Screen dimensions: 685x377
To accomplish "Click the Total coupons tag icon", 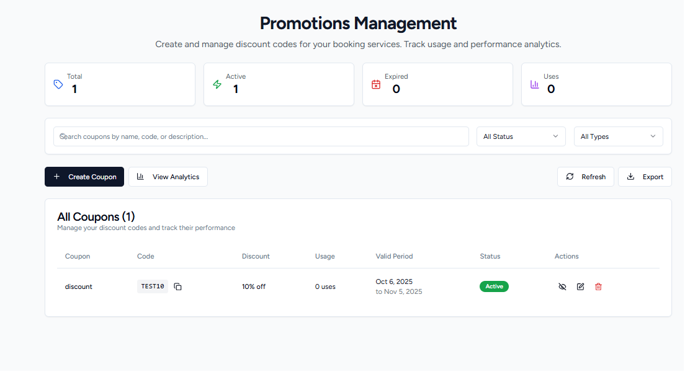I will click(58, 84).
